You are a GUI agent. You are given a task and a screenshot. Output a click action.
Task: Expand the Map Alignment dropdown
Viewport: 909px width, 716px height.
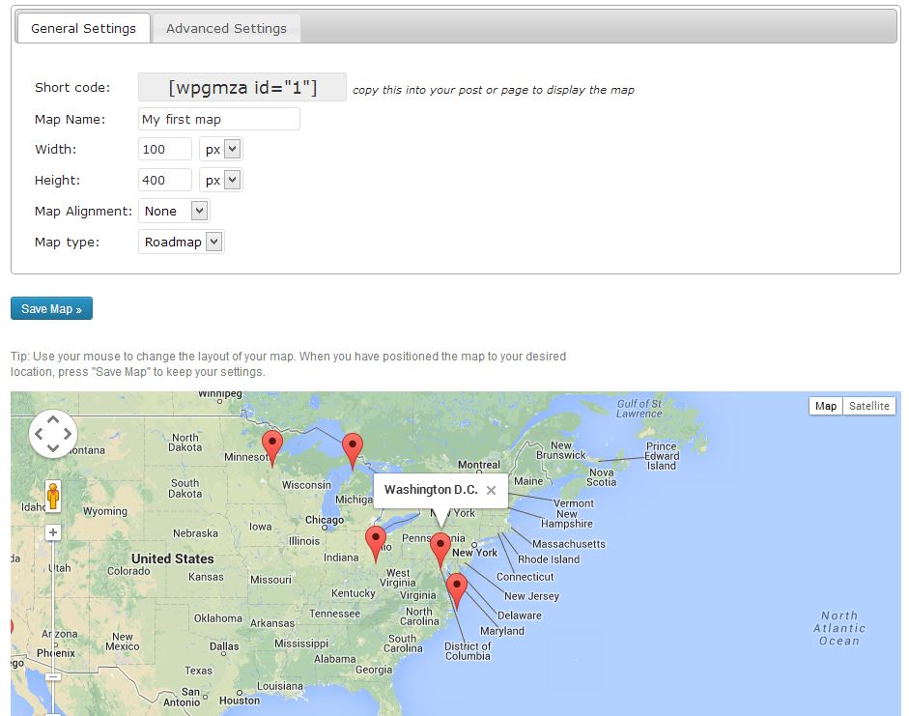click(x=174, y=212)
